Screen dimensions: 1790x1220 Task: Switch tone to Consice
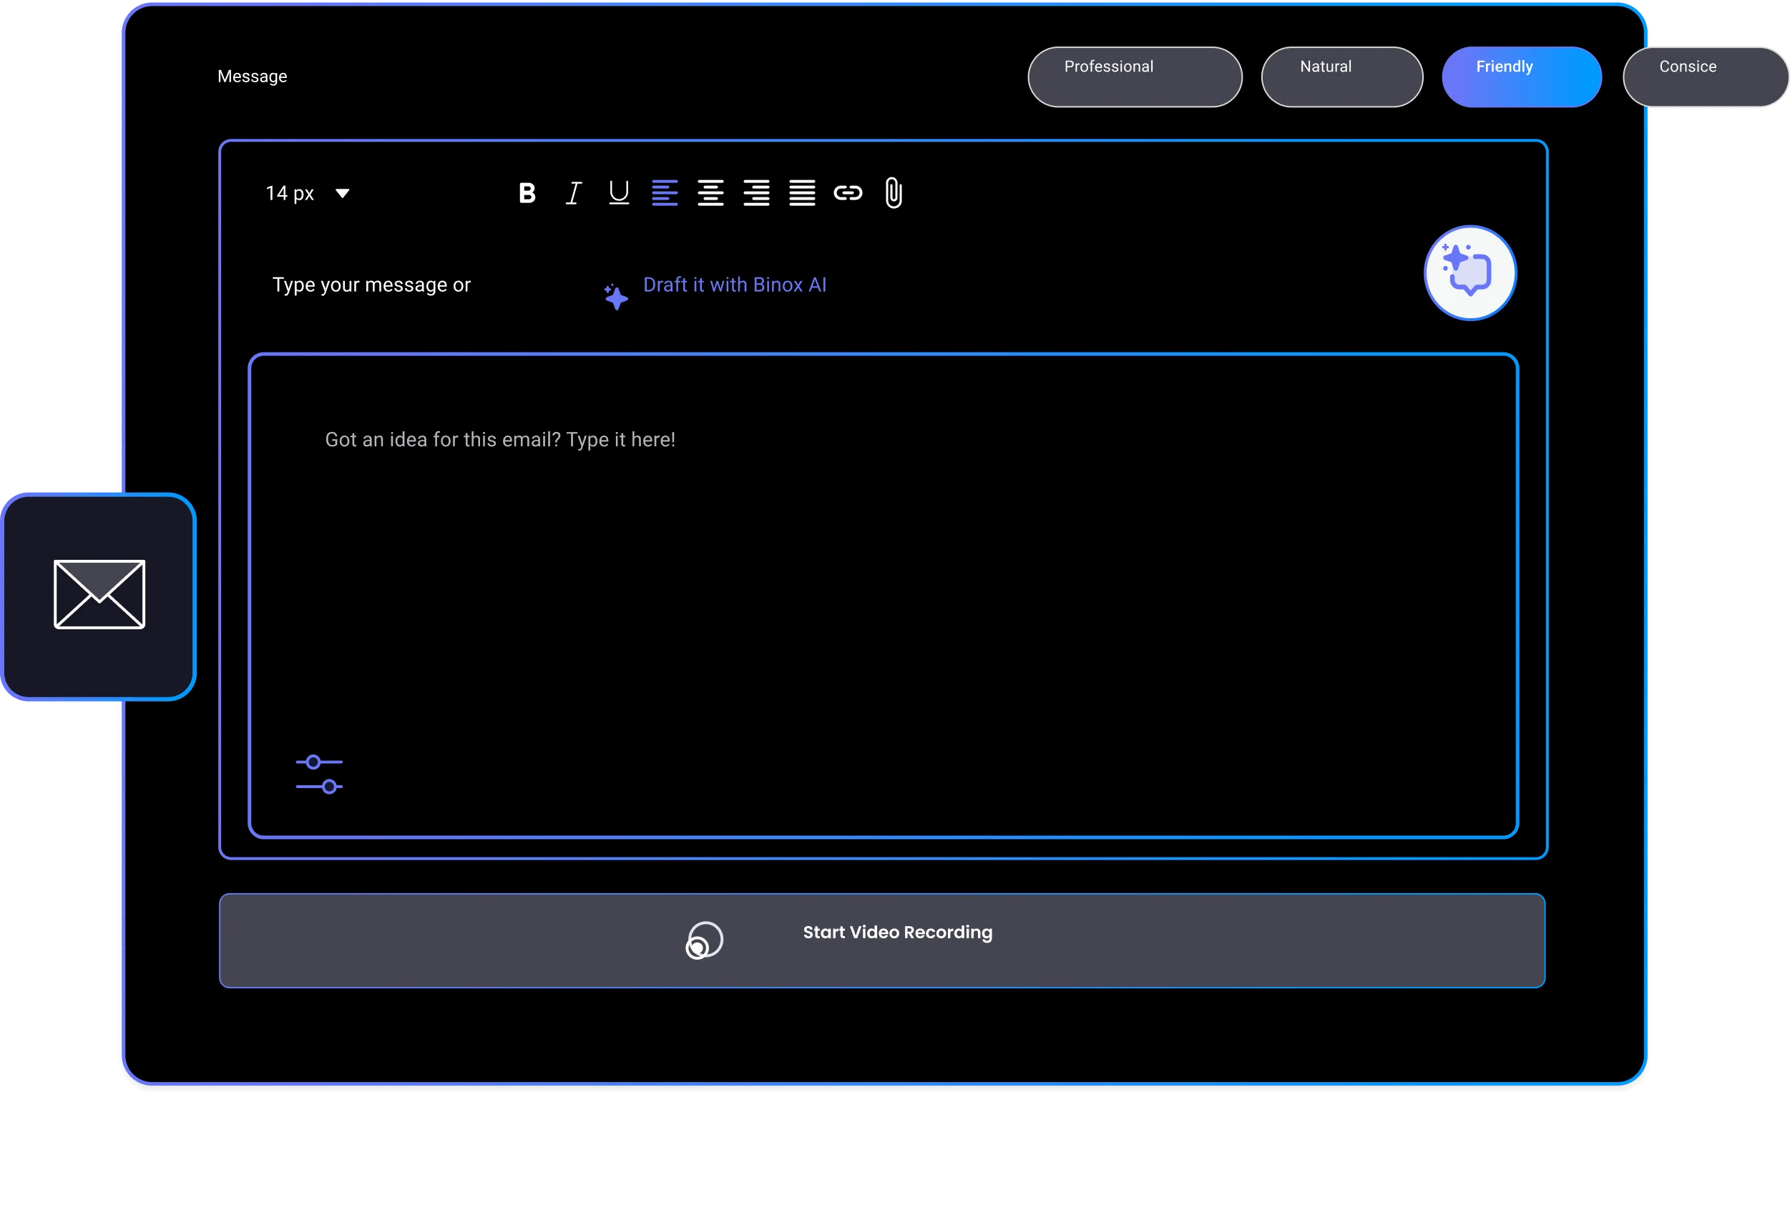[x=1703, y=77]
